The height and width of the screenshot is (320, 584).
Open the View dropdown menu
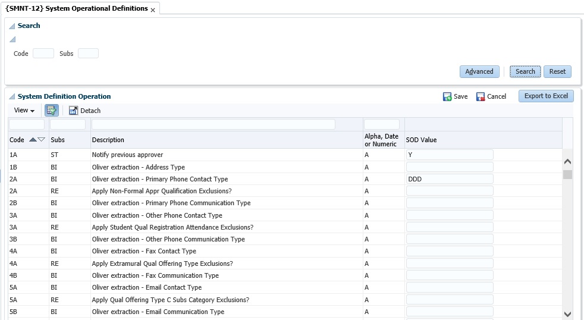(x=24, y=110)
